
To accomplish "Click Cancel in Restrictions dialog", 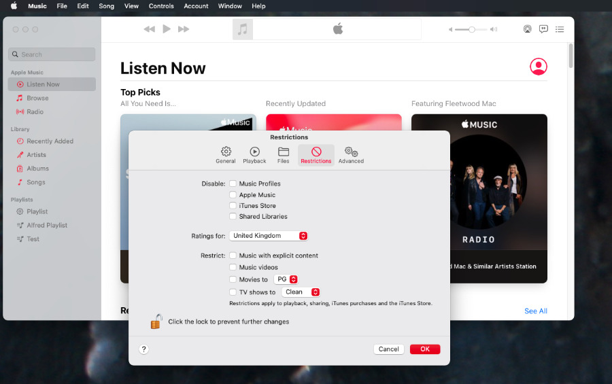I will tap(389, 349).
